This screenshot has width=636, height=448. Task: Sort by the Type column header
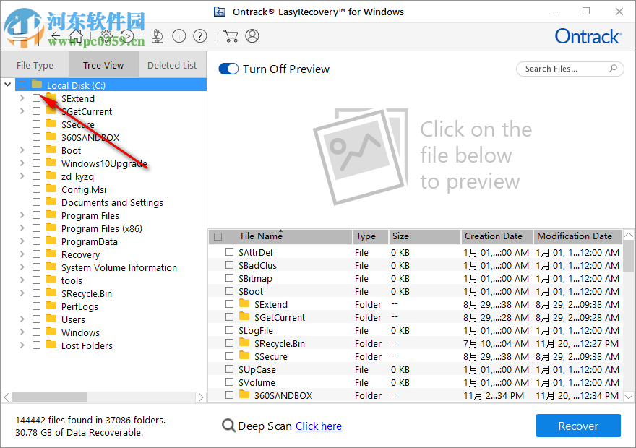point(370,236)
